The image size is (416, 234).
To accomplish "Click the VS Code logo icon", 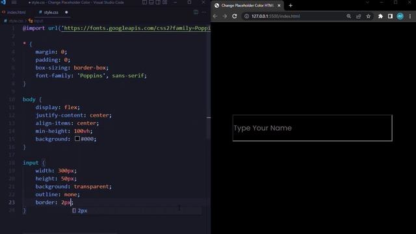I will coord(3,2).
